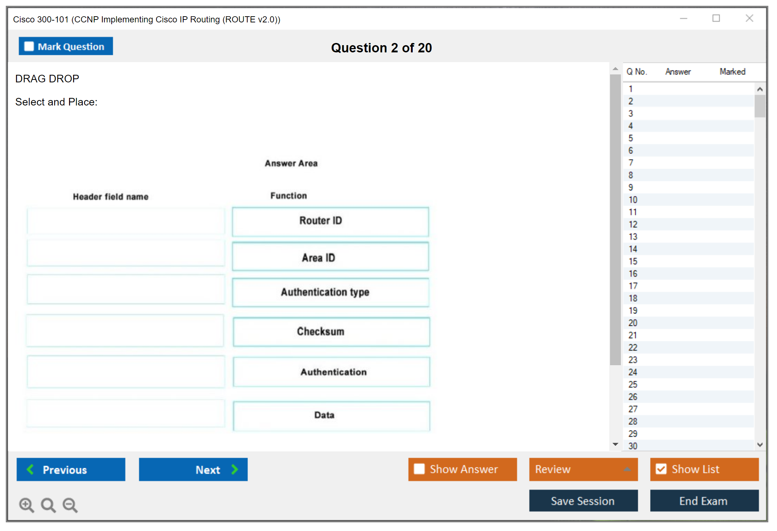Viewport: 777px width, 531px height.
Task: Expand the Review dropdown menu
Action: (627, 469)
